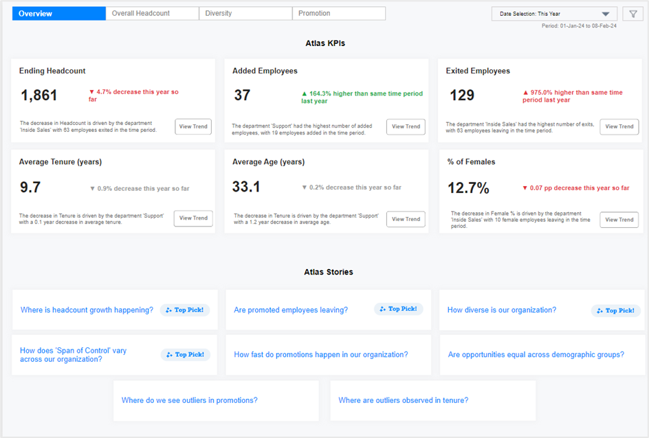View trend for % of Females
The image size is (649, 438).
[x=619, y=220]
